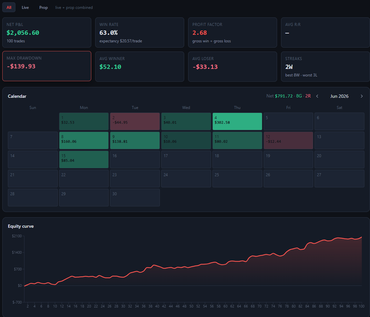Select calendar day 7
Screen dimensions: 370x317
(33, 140)
